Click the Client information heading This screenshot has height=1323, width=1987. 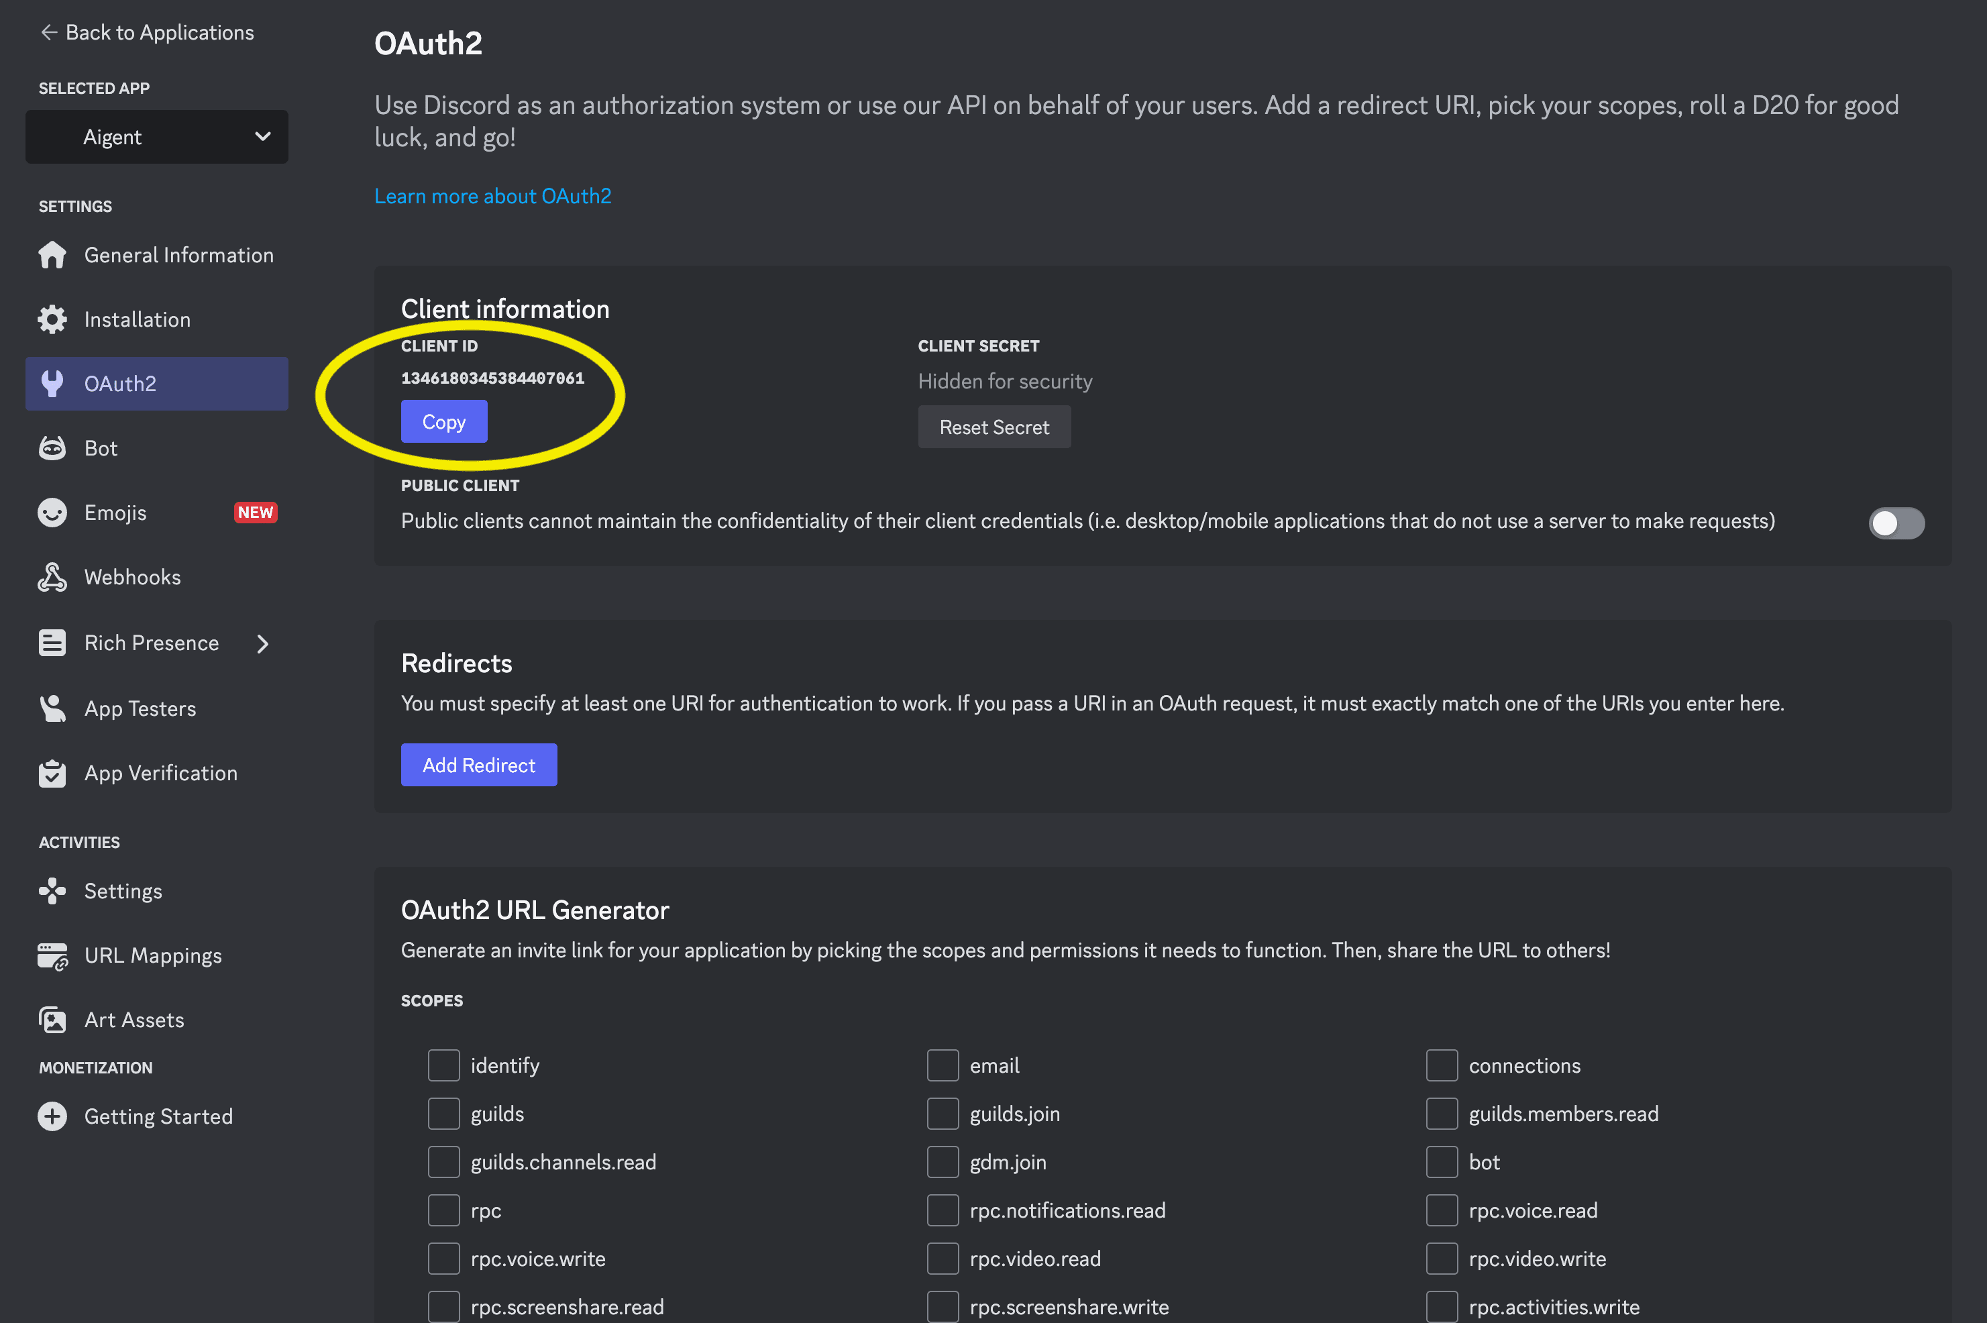click(504, 309)
